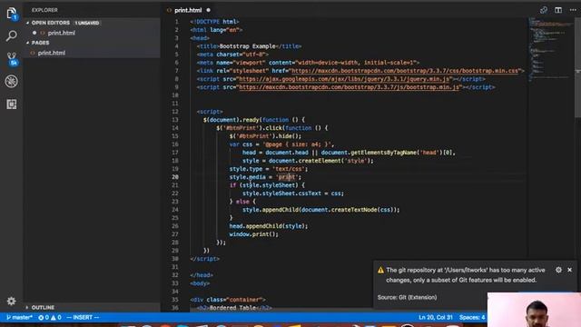Open the errors and warnings counter
This screenshot has width=581, height=327.
point(50,317)
